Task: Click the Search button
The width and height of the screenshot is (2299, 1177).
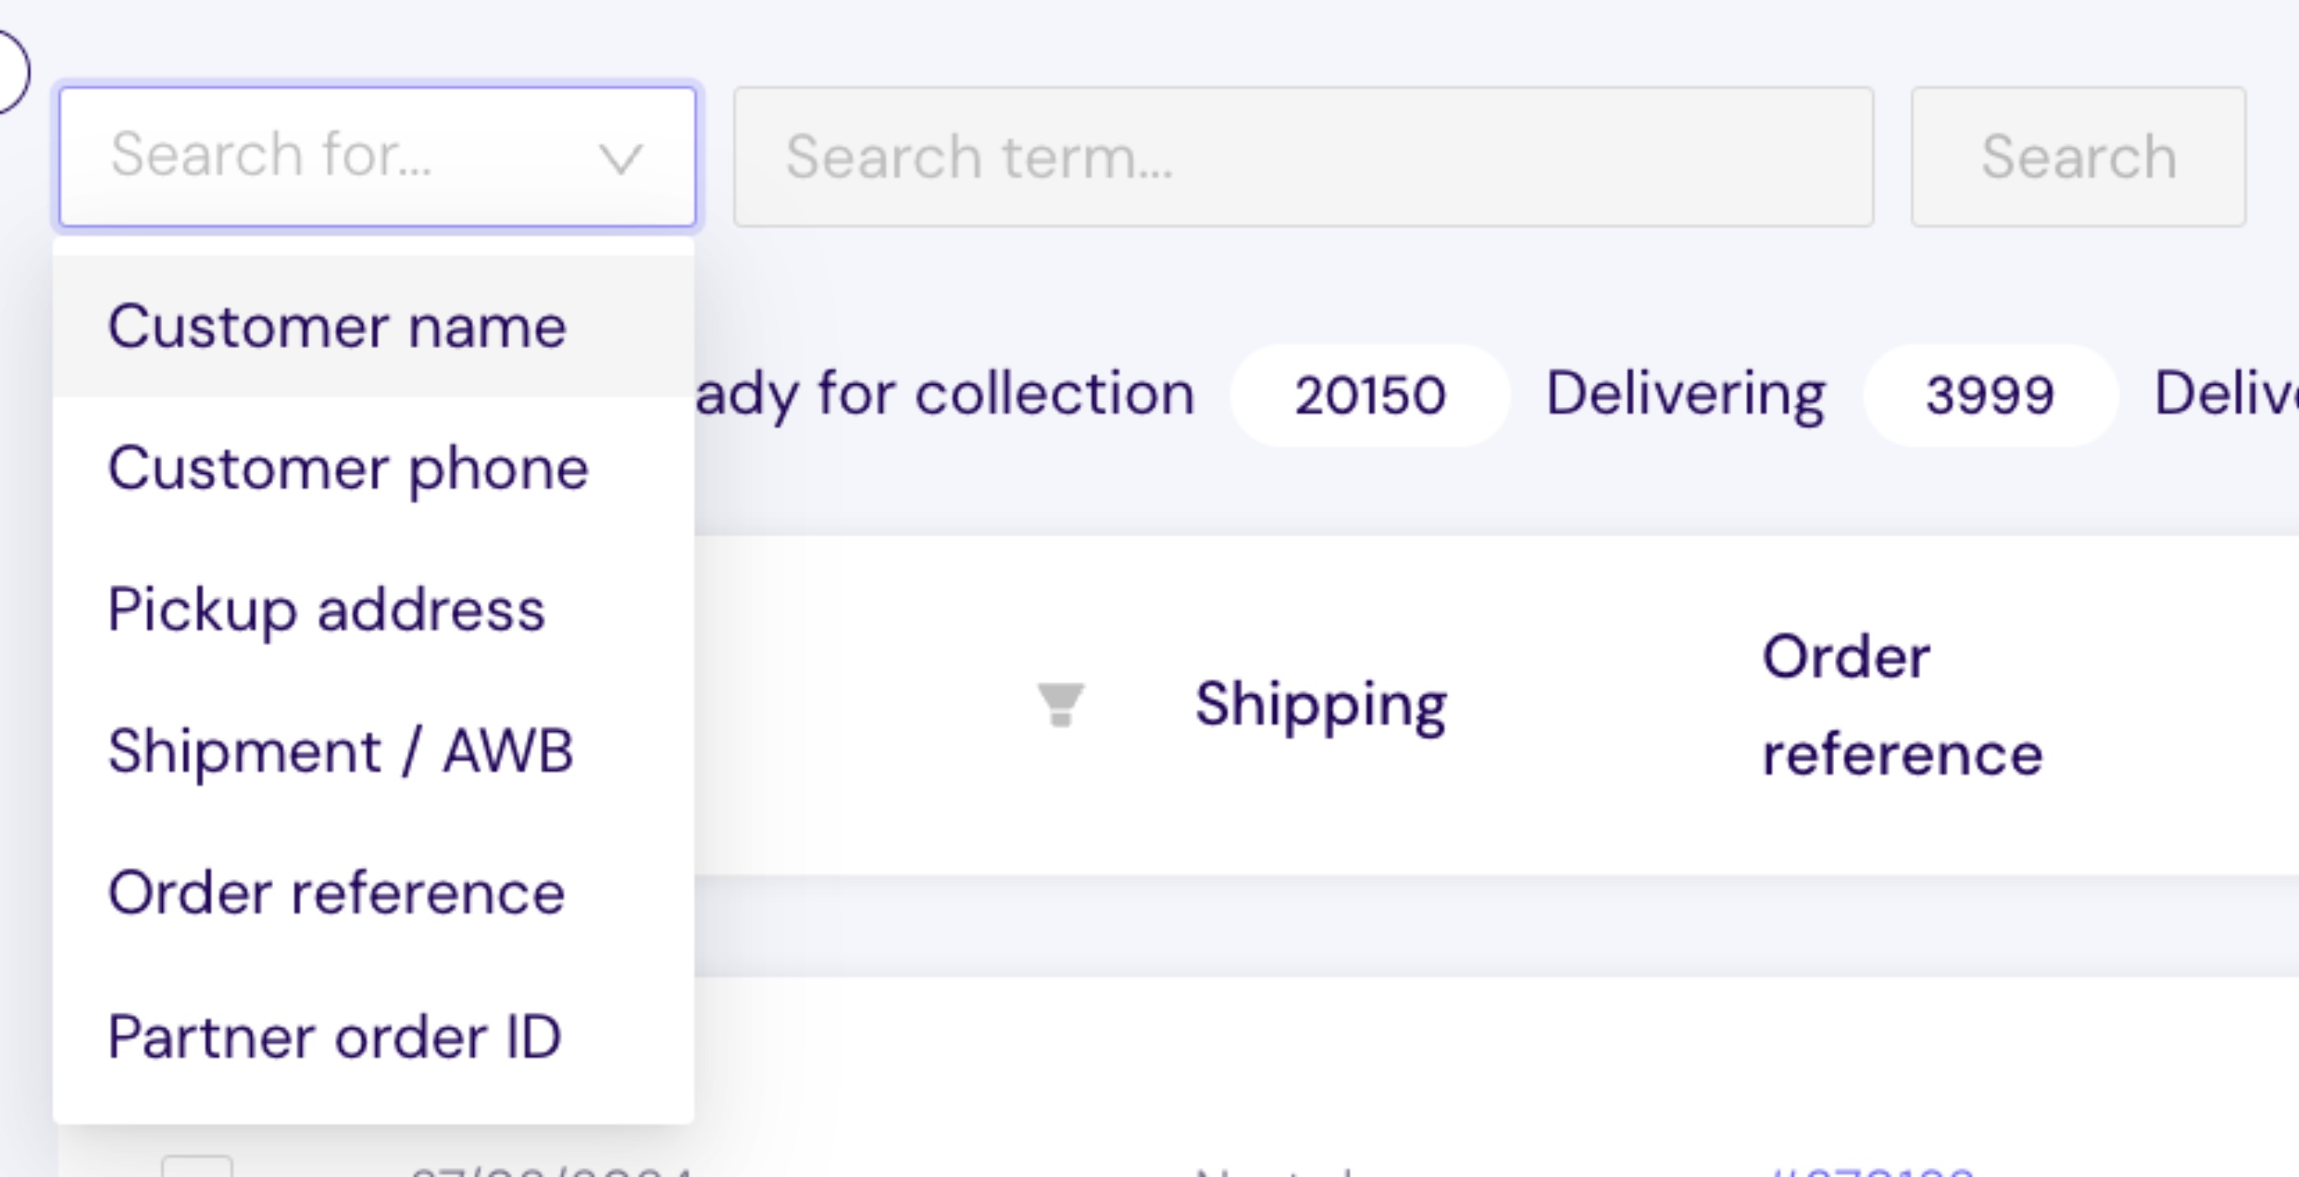Action: click(2078, 156)
